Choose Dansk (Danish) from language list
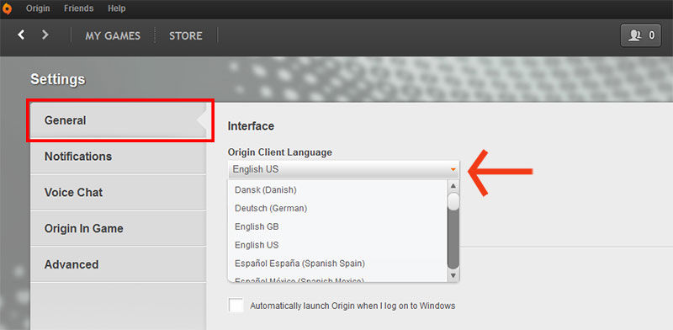 pyautogui.click(x=337, y=189)
